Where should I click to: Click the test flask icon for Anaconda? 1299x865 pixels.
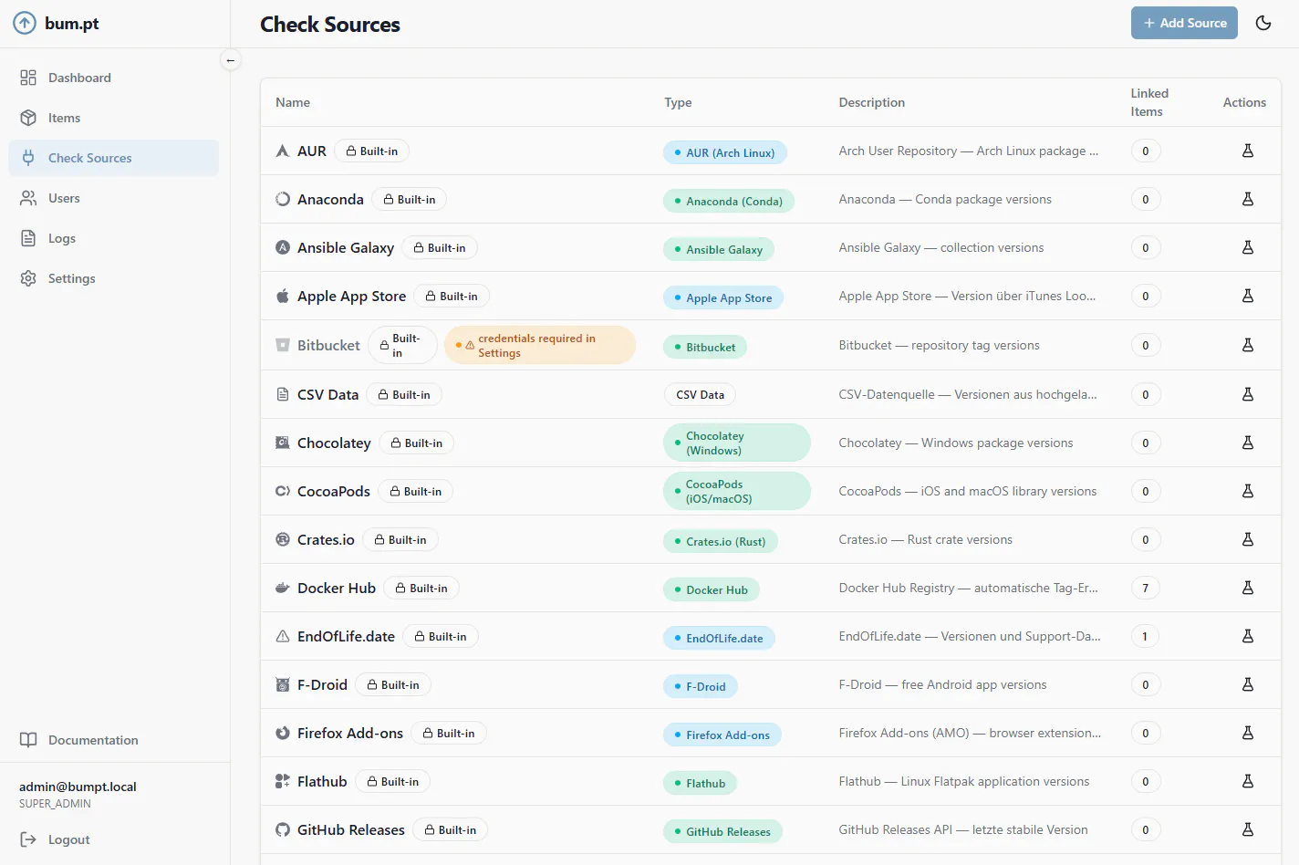click(x=1247, y=199)
